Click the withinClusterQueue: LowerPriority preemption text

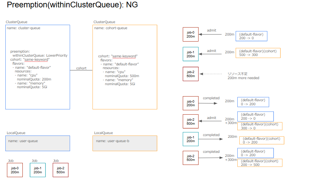40,55
